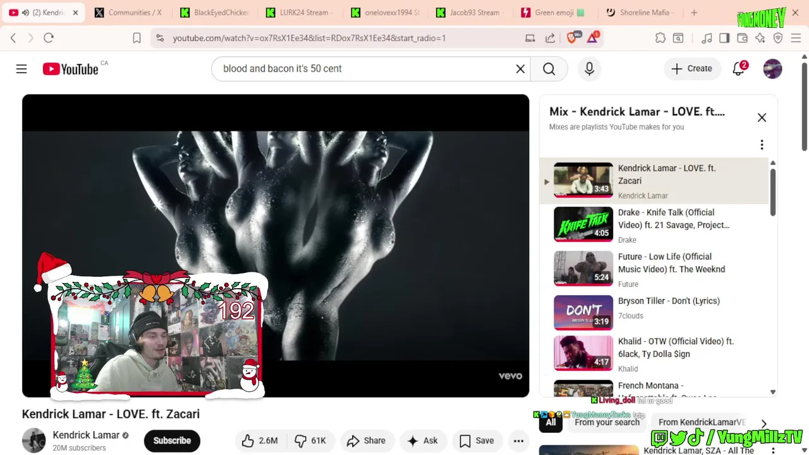
Task: Bookmark this page icon
Action: [137, 38]
